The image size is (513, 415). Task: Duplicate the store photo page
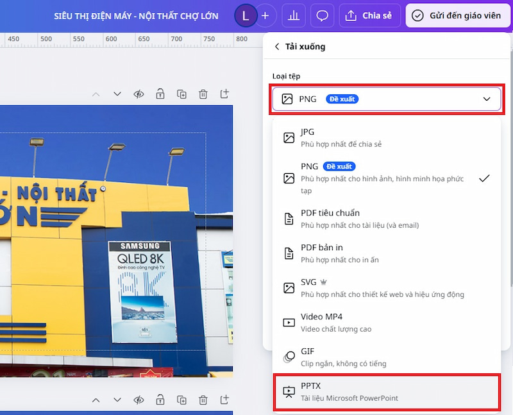pyautogui.click(x=181, y=94)
